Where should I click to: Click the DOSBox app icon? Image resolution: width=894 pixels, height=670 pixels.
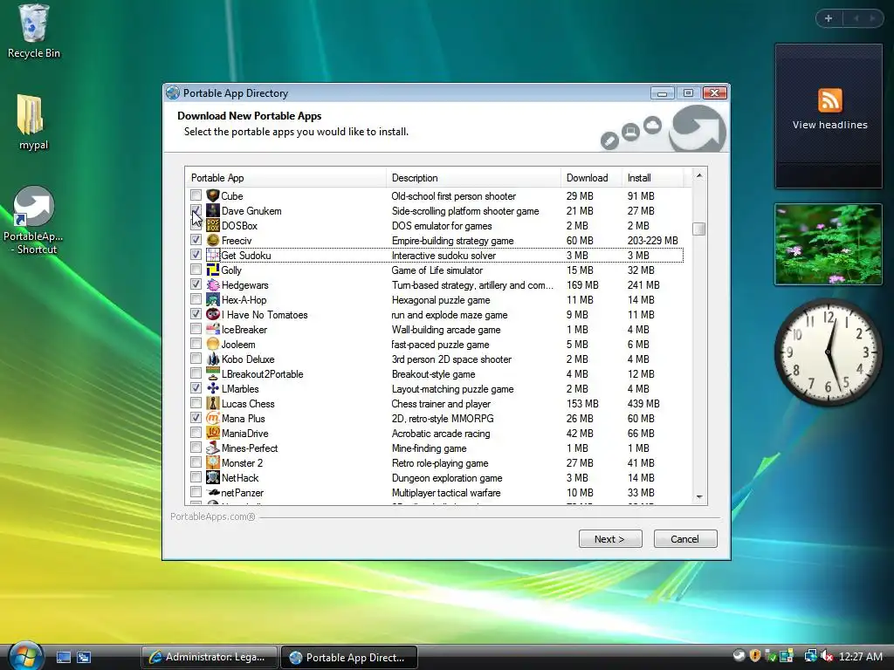[213, 226]
